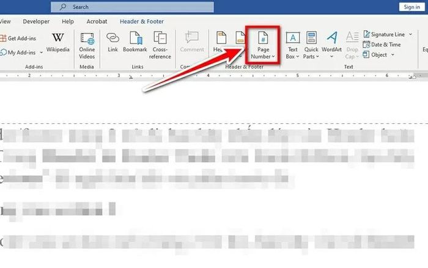This screenshot has width=428, height=268.
Task: Expand the Object dropdown arrow
Action: [393, 55]
